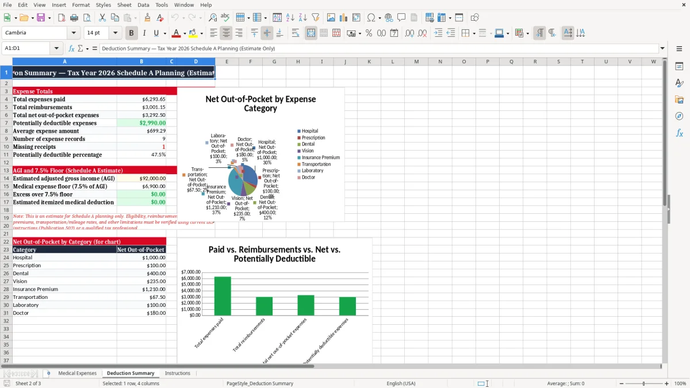The image size is (690, 388).
Task: Click the Sort Descending icon
Action: [x=303, y=18]
